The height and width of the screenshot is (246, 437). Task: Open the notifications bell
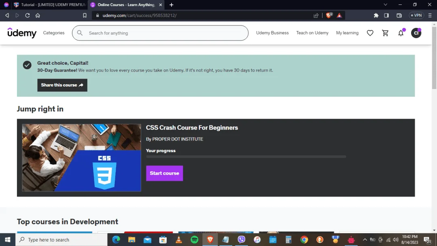point(401,33)
